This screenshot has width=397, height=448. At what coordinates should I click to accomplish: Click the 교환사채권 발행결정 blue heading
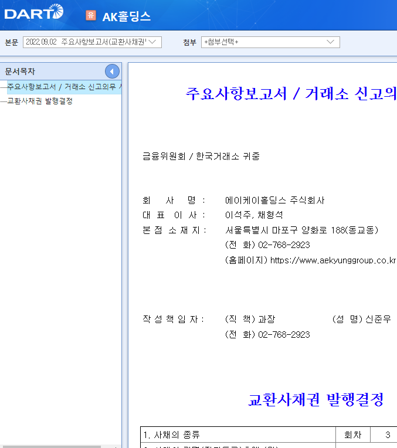[x=315, y=399]
